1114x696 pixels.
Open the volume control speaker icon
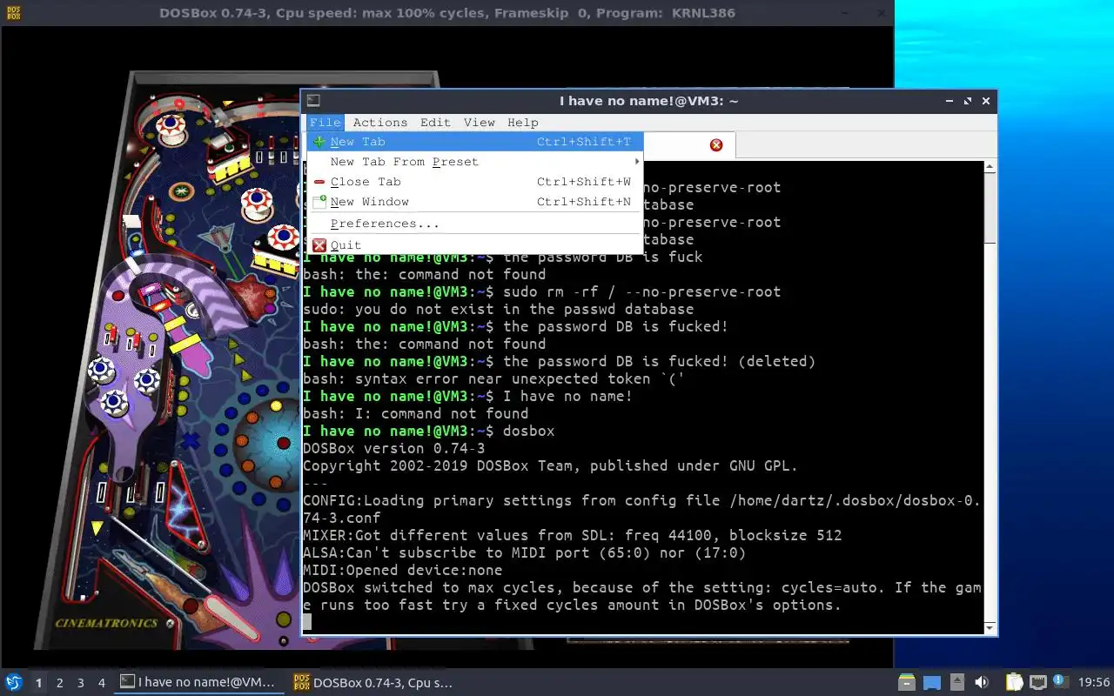[982, 682]
